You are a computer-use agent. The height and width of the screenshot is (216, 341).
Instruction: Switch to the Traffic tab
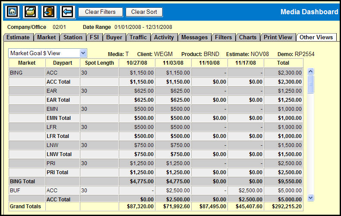point(138,38)
